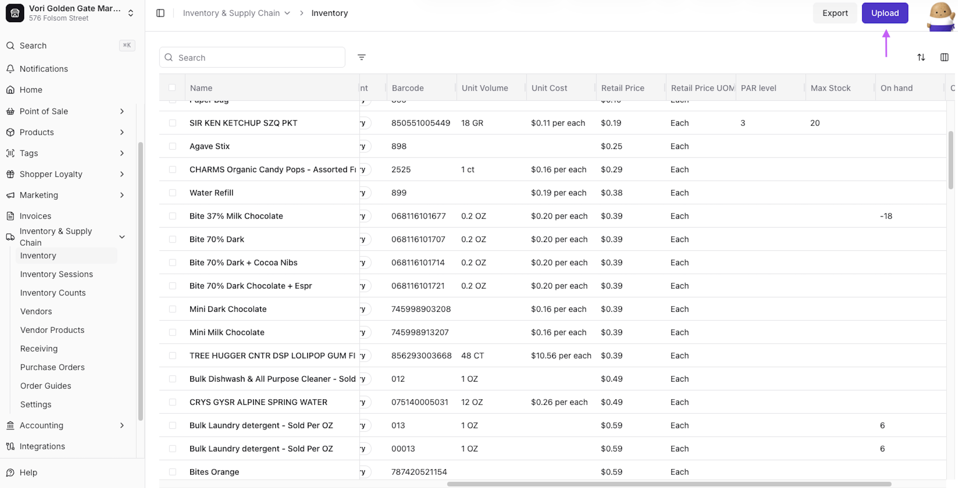Open the store switcher dropdown
The height and width of the screenshot is (488, 958).
pyautogui.click(x=131, y=13)
